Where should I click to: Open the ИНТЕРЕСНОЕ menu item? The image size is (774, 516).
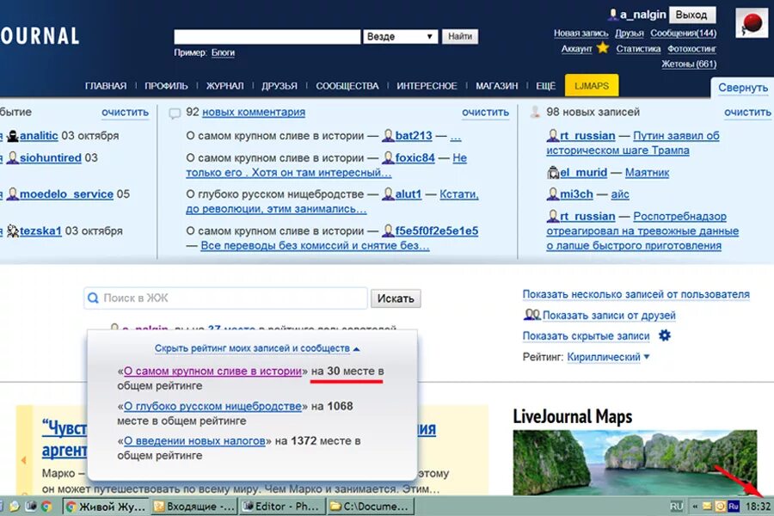click(427, 86)
